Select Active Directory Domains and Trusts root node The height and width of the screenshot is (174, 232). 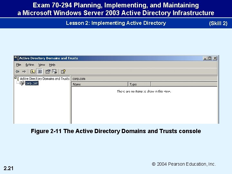[x=45, y=79]
